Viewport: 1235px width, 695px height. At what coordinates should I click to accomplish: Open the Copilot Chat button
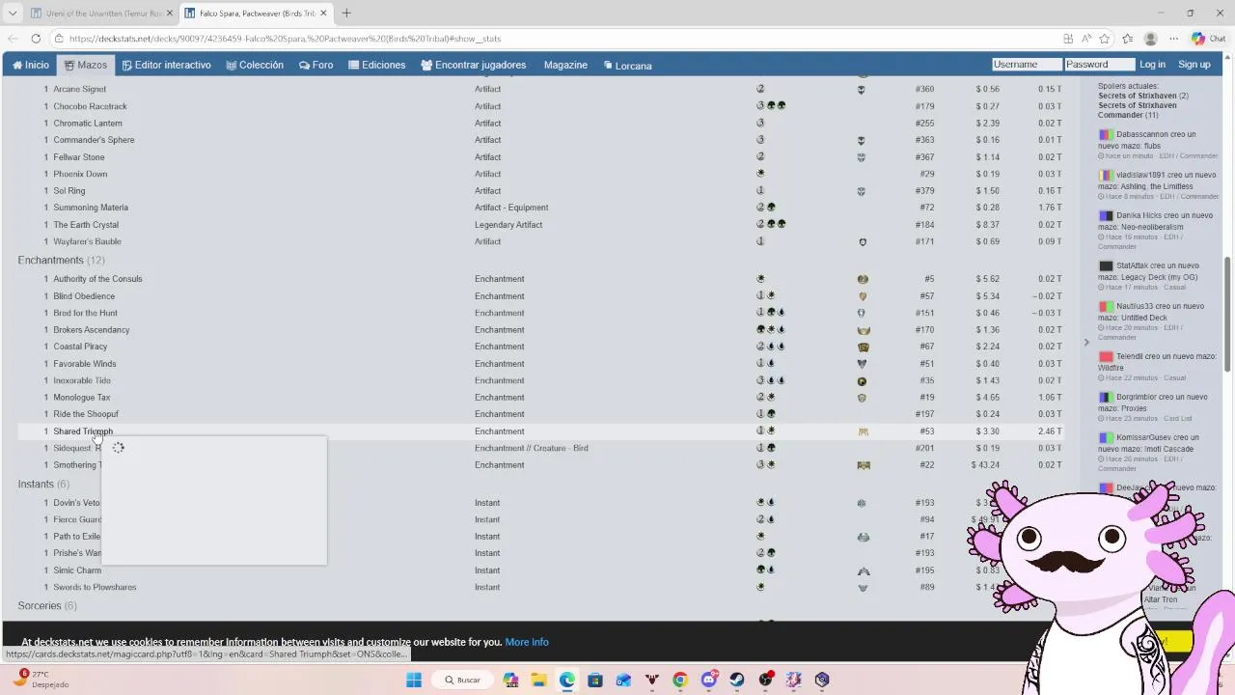pyautogui.click(x=1207, y=39)
